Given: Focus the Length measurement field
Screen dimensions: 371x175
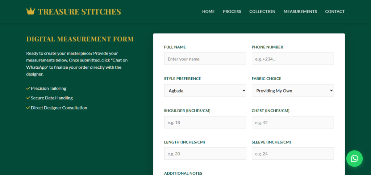Looking at the screenshot, I should (x=205, y=154).
